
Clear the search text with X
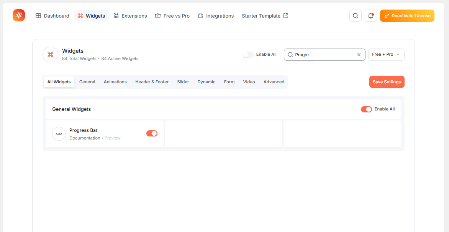[x=359, y=55]
